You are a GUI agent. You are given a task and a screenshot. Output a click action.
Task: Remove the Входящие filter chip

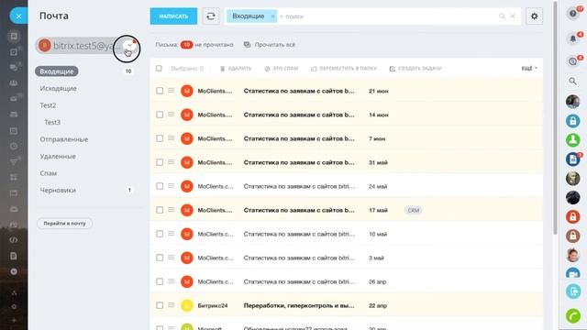[272, 16]
